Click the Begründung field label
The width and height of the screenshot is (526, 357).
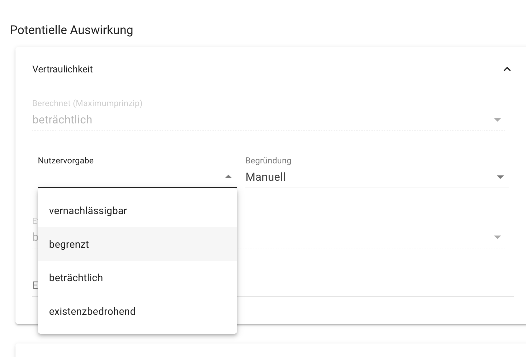tap(268, 161)
